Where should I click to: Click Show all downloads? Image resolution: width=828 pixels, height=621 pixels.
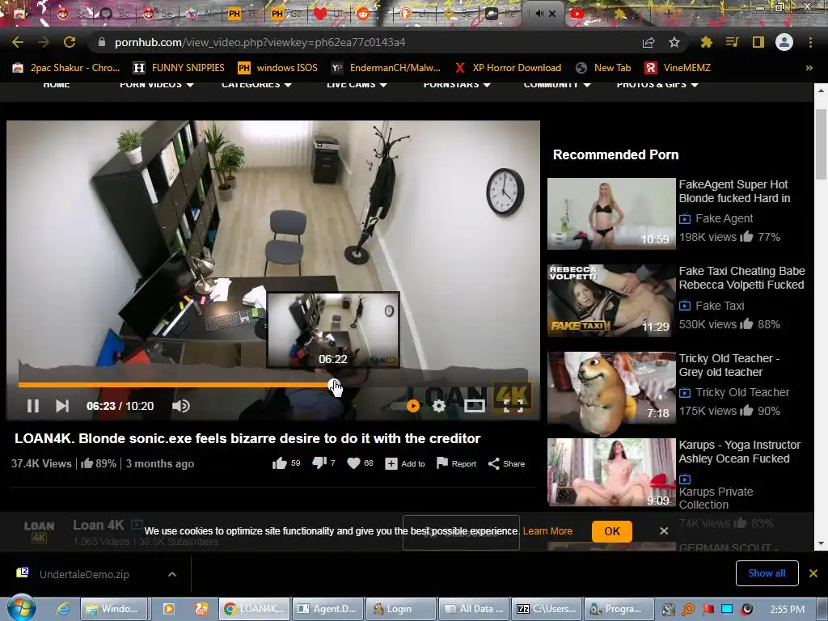pyautogui.click(x=767, y=573)
